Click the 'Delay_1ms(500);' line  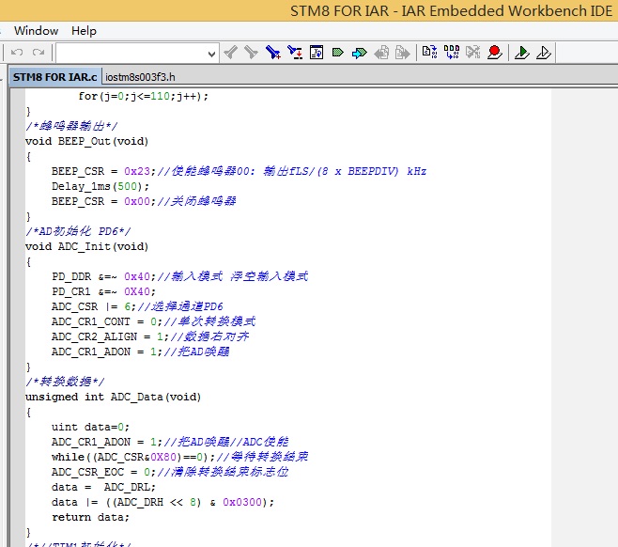[100, 186]
